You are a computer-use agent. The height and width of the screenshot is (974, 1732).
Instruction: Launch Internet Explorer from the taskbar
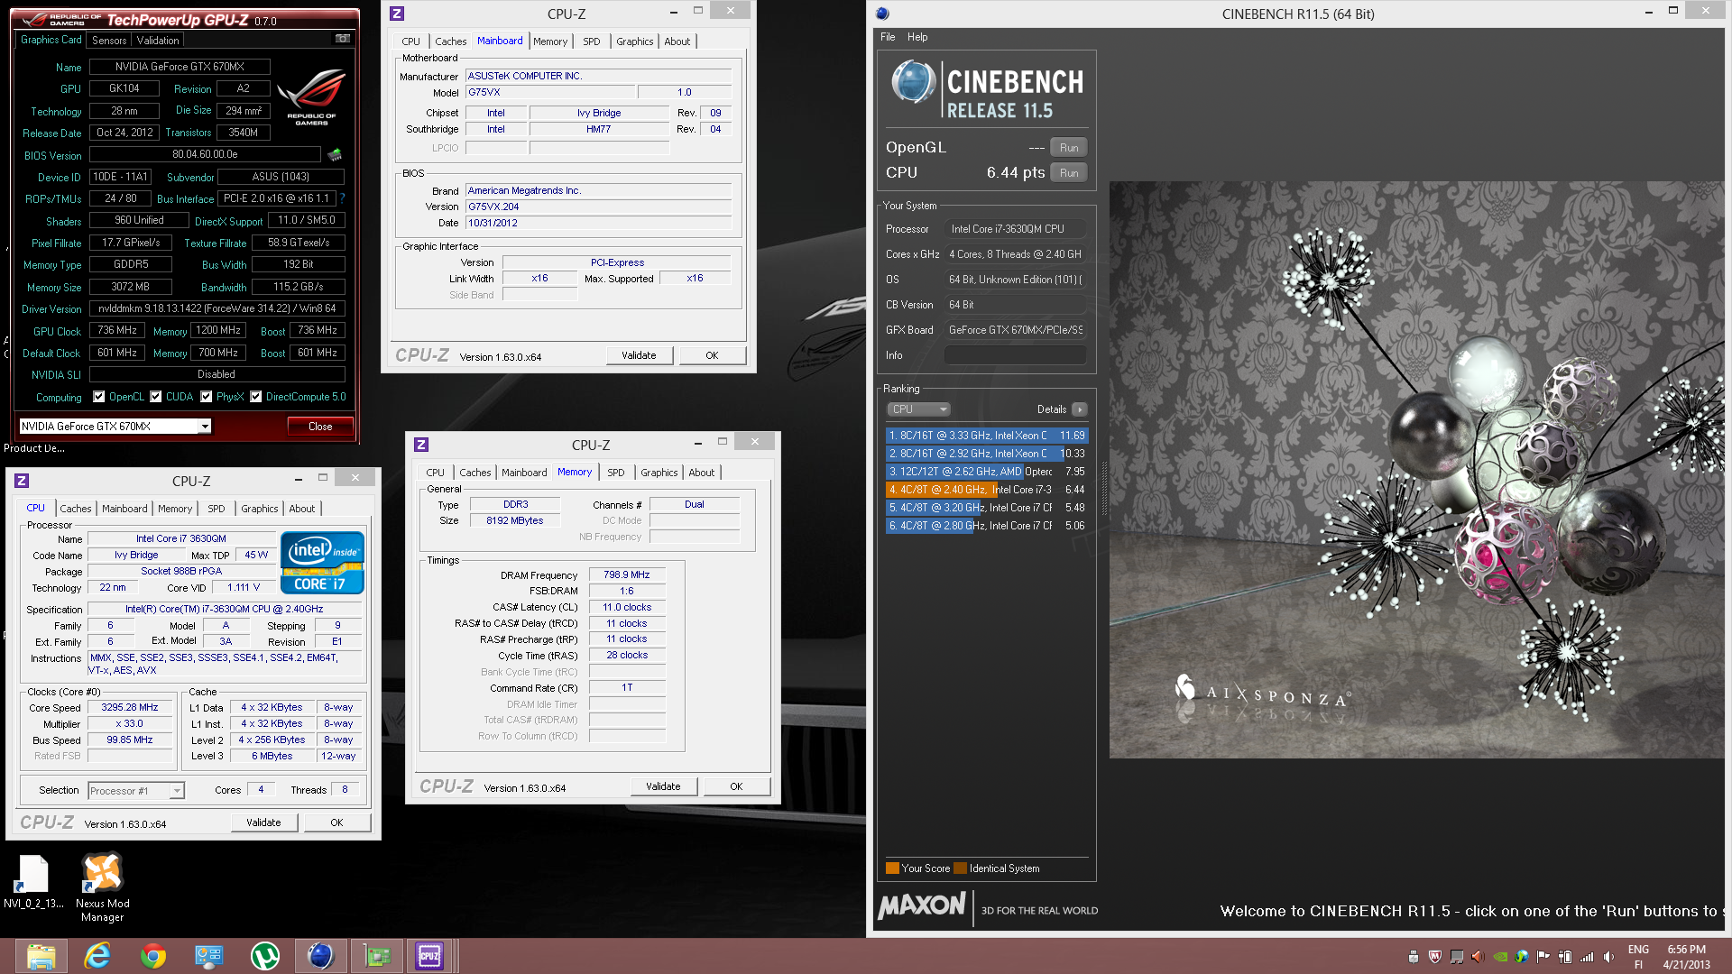(97, 956)
